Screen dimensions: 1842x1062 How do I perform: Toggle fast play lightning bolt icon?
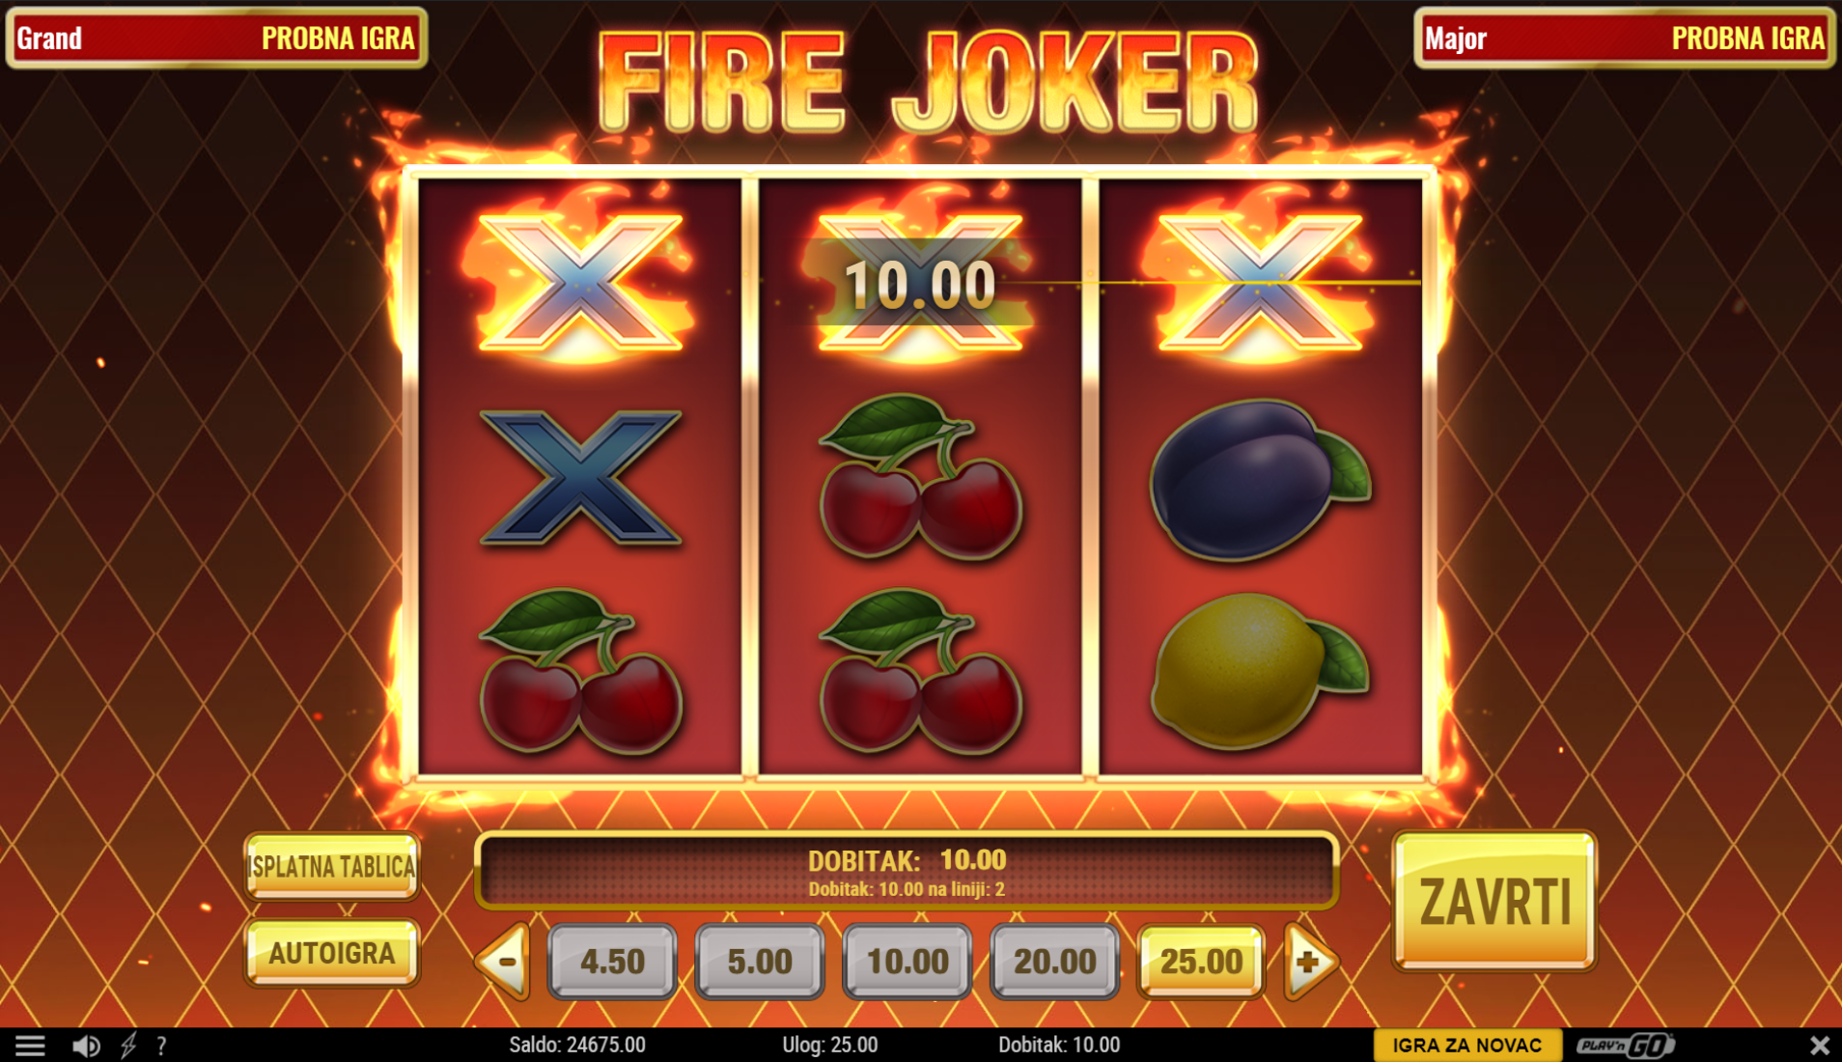pos(128,1045)
